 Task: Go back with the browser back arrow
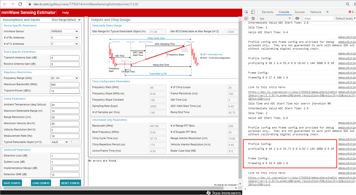(5, 4)
